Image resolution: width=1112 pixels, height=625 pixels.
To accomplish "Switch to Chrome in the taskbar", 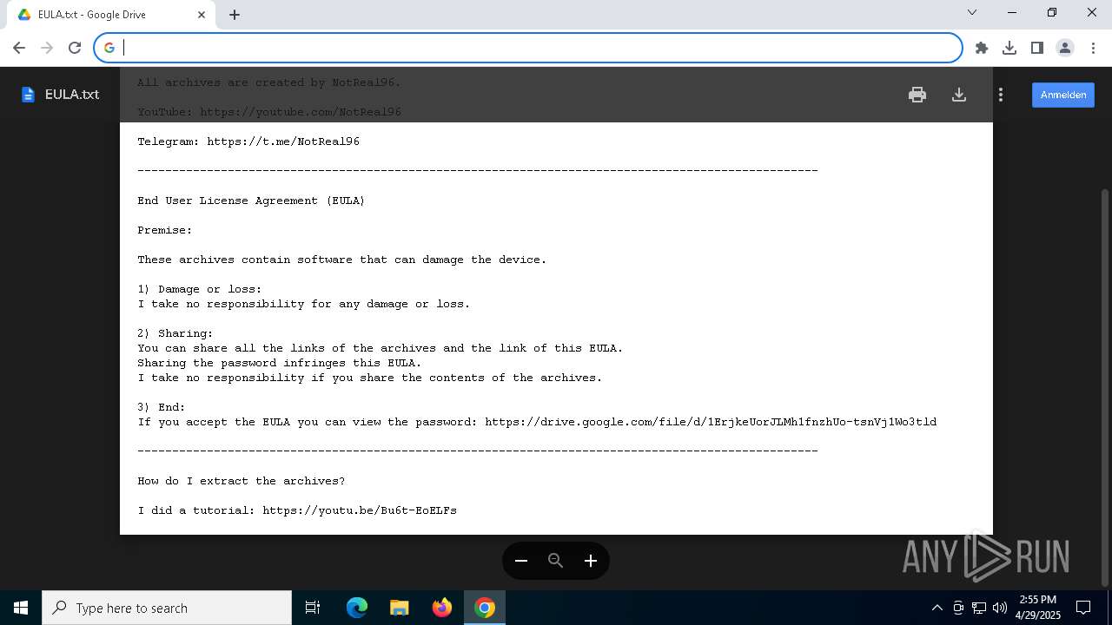I will (x=485, y=608).
